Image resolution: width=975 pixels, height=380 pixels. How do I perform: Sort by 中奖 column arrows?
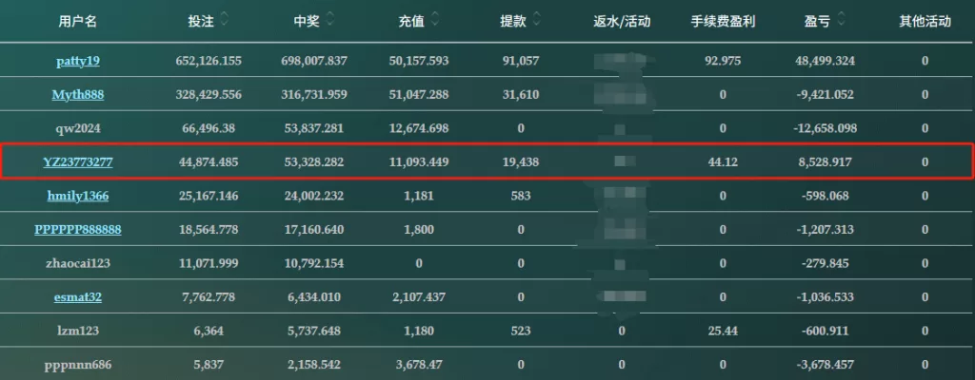click(330, 21)
